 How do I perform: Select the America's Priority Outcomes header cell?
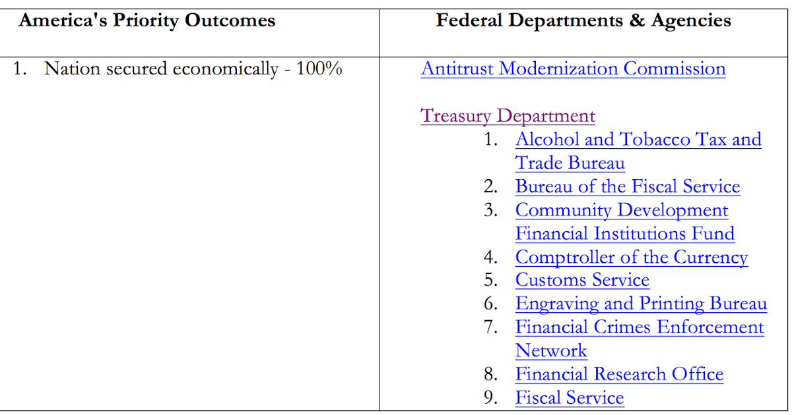point(190,28)
